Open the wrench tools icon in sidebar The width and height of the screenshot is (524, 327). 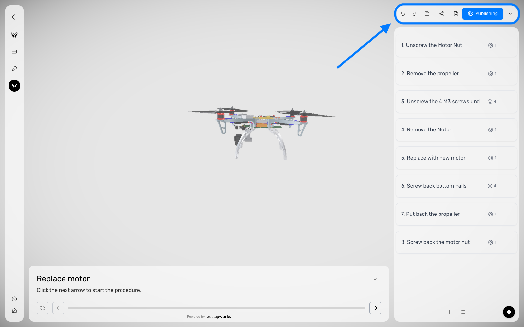coord(14,69)
